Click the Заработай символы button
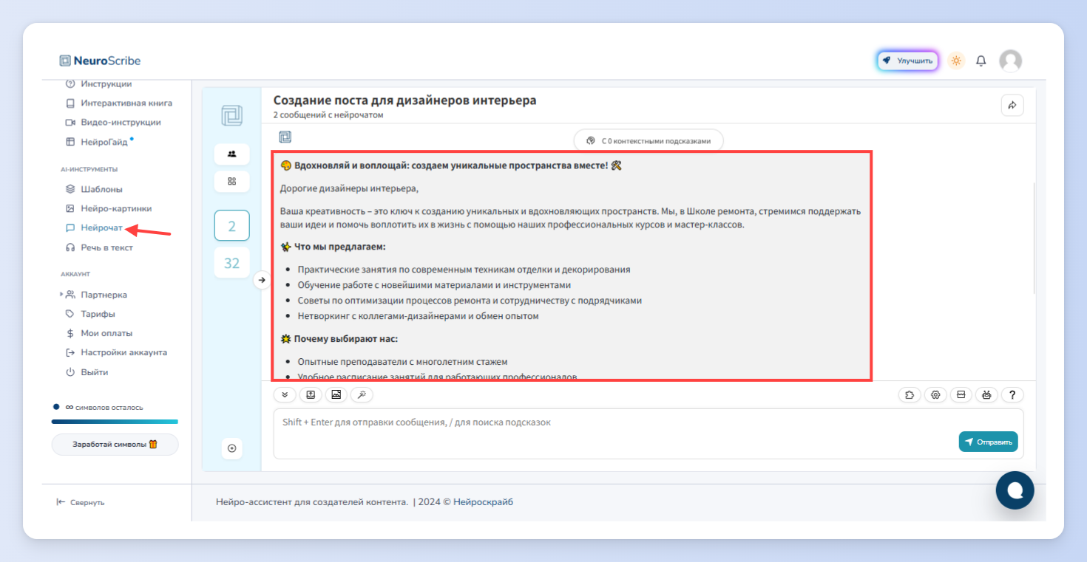Viewport: 1087px width, 562px height. [x=115, y=445]
